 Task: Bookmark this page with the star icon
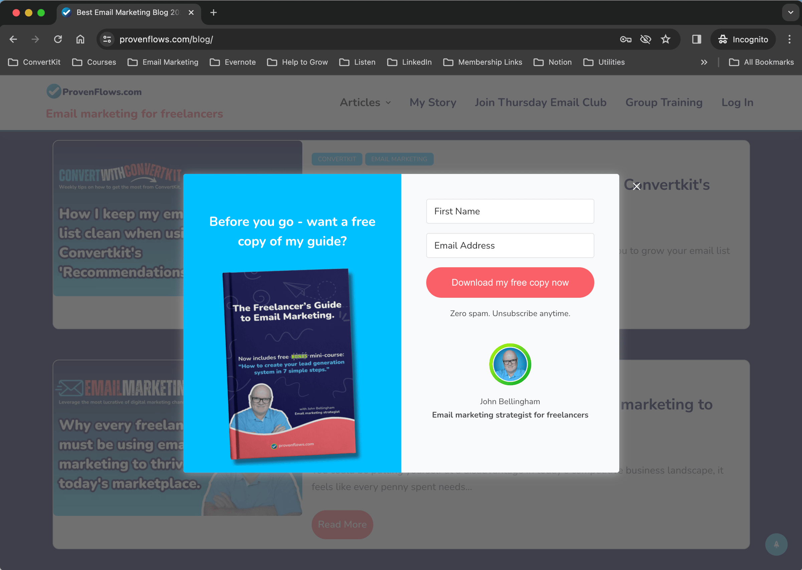click(665, 39)
